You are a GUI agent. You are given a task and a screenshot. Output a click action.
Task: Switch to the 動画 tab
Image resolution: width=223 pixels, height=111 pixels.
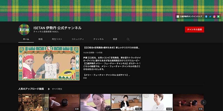point(40,39)
